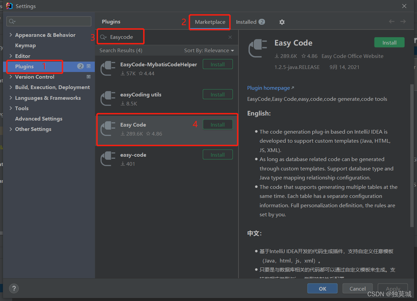Install Easy Code from the results list
This screenshot has height=301, width=417.
pos(218,125)
